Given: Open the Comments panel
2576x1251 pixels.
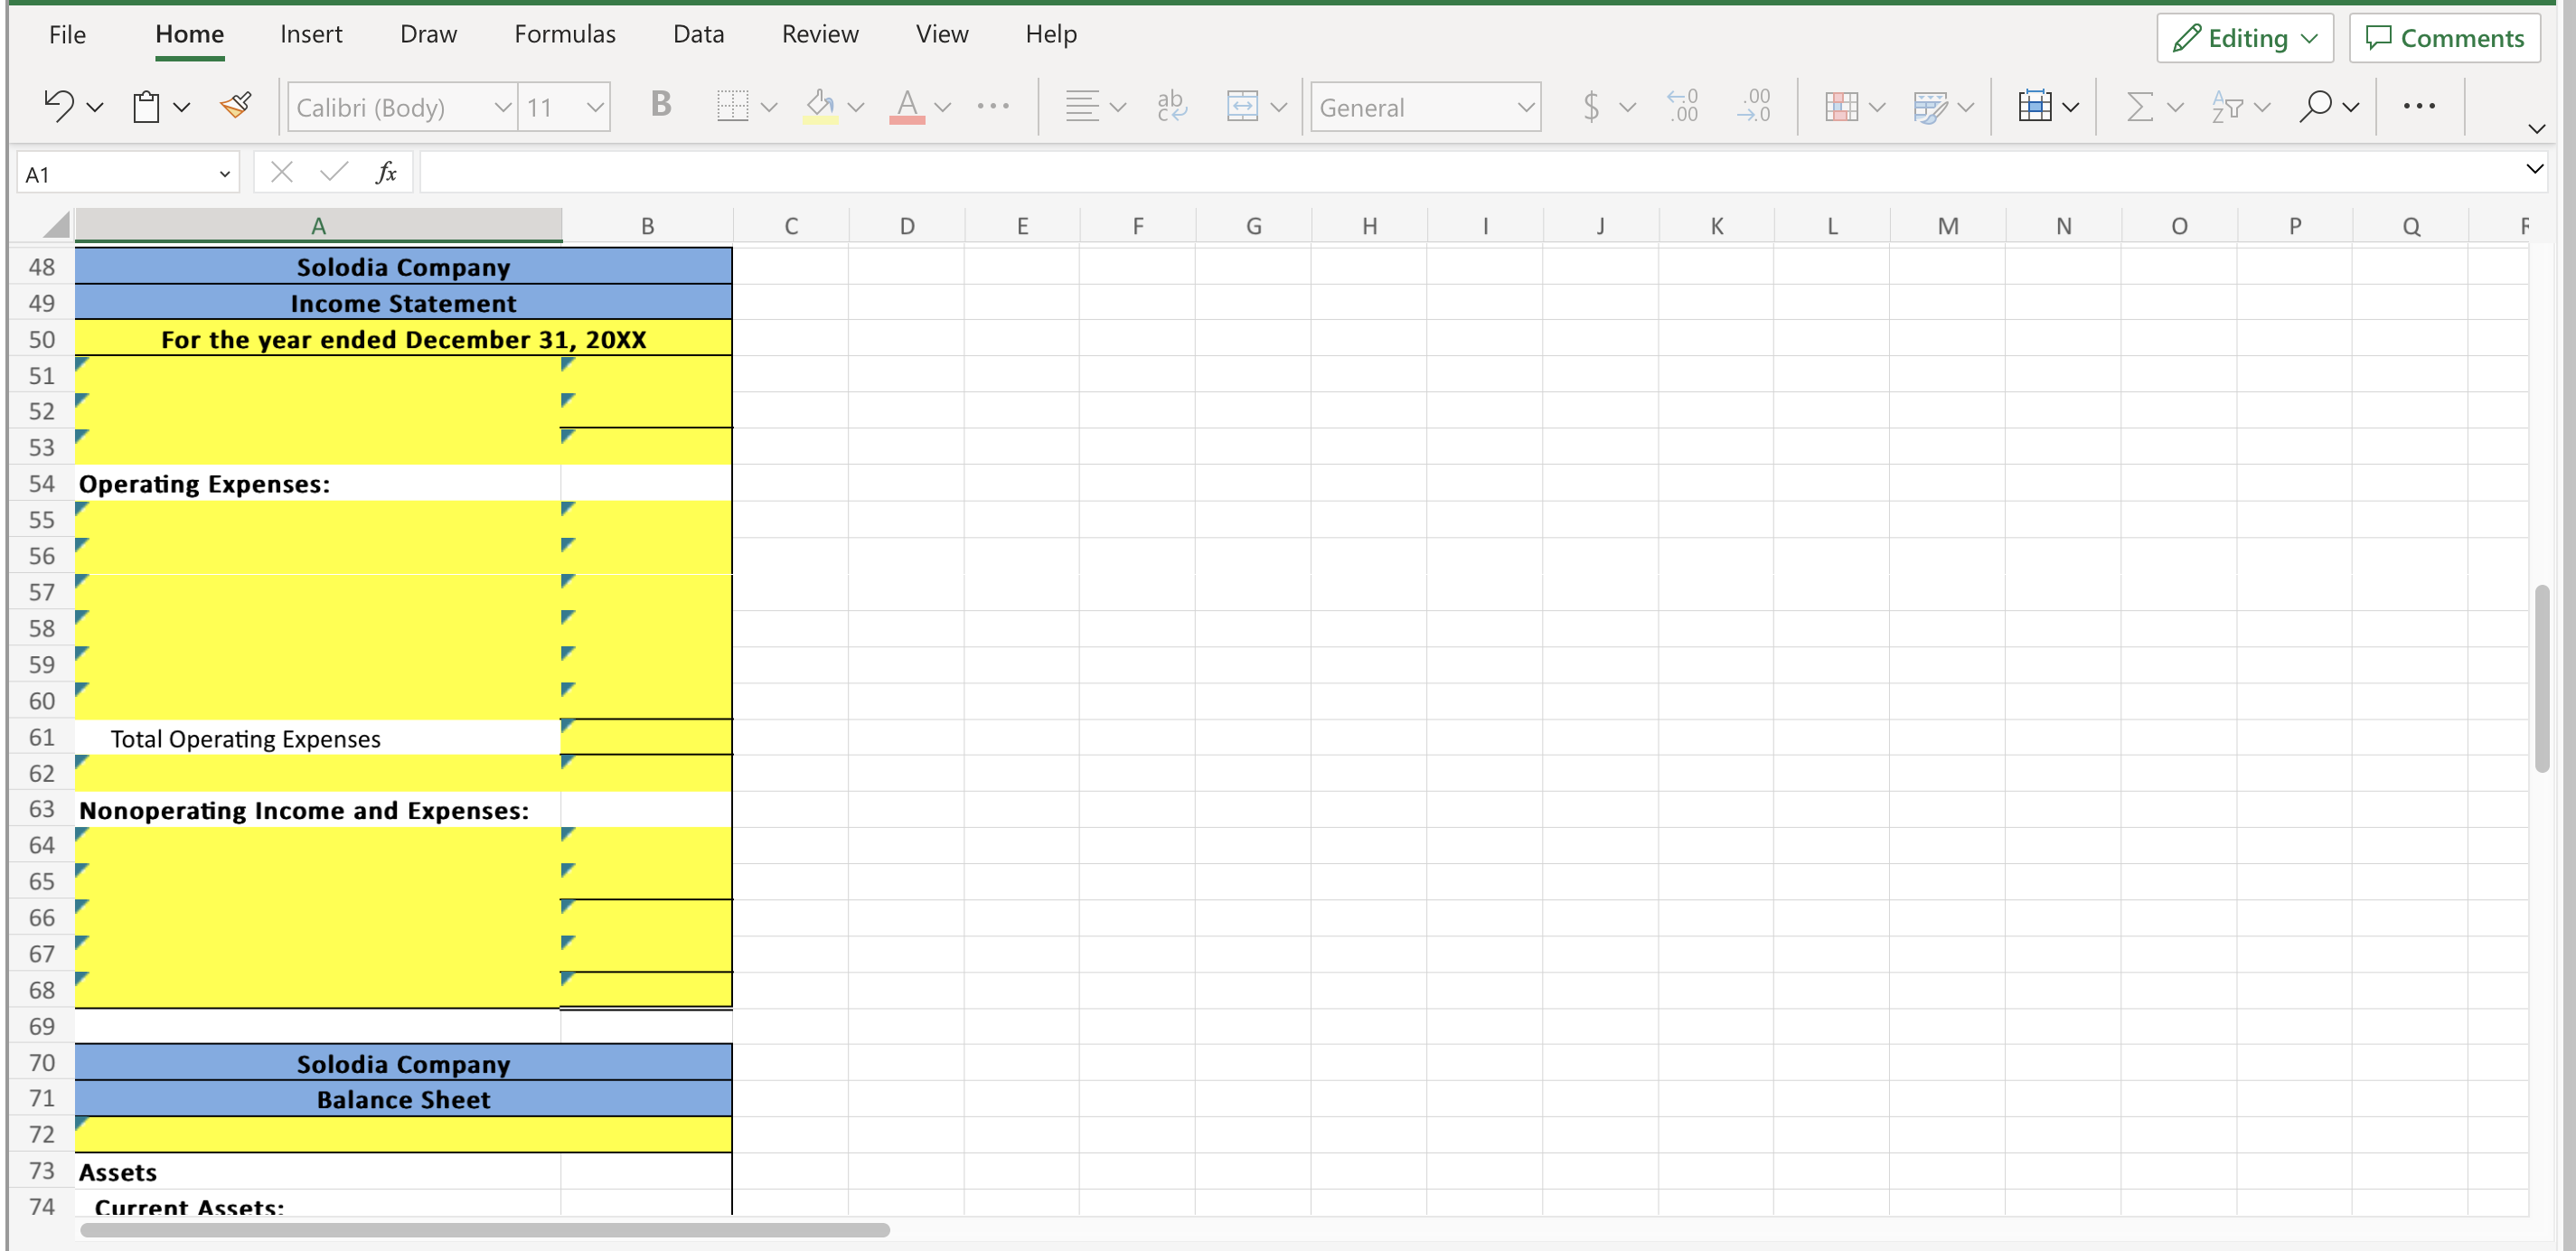Looking at the screenshot, I should (2446, 38).
